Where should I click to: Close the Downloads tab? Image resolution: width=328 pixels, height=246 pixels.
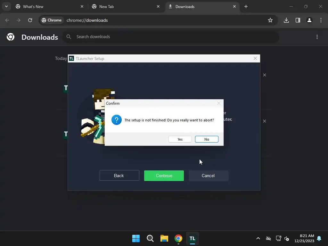234,6
